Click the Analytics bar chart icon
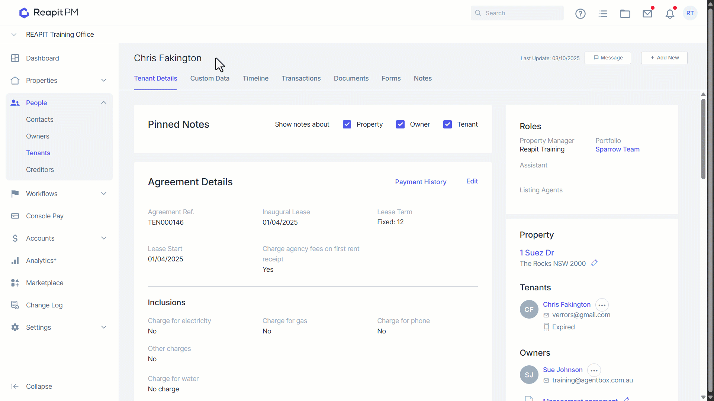Viewport: 714px width, 401px height. coord(15,261)
